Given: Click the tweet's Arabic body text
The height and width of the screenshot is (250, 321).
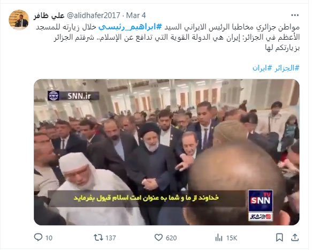Looking at the screenshot, I should 168,37.
